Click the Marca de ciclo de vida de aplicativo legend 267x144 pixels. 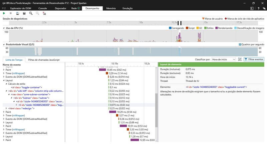(x=244, y=19)
